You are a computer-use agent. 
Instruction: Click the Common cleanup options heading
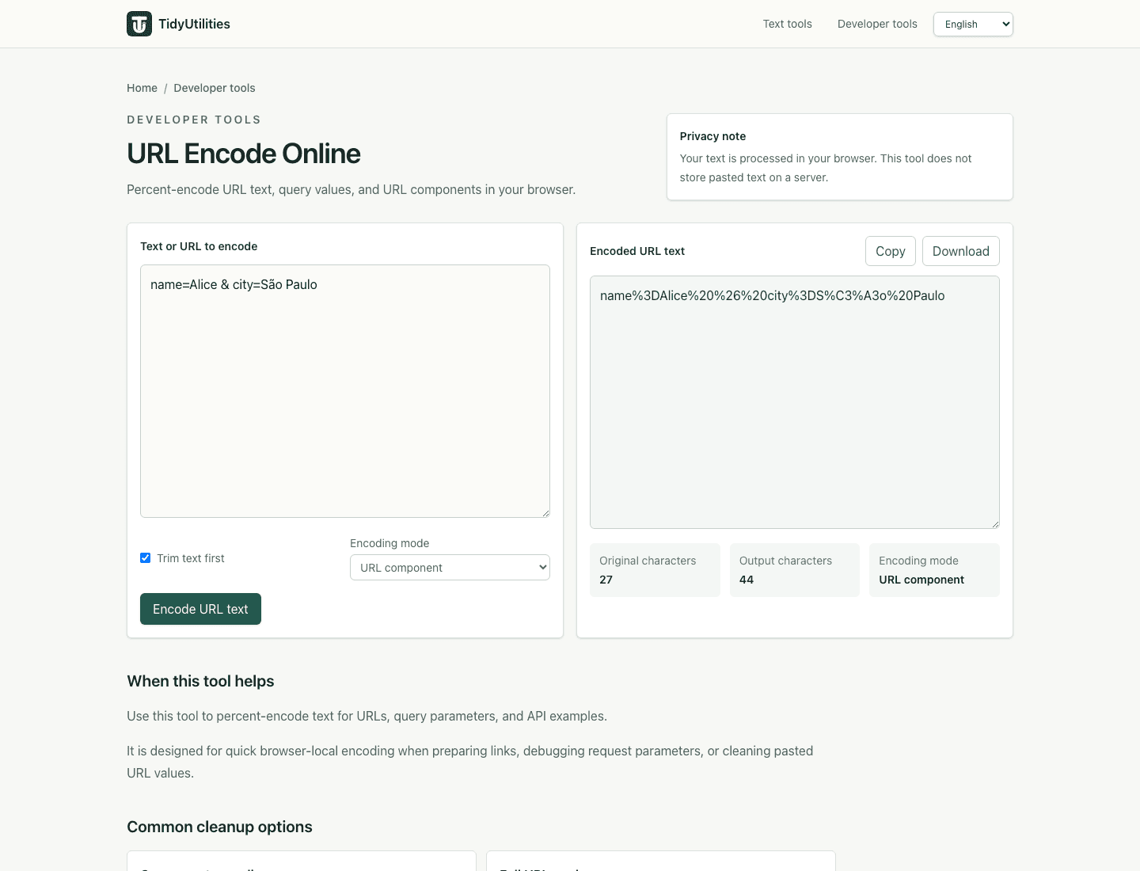pyautogui.click(x=219, y=827)
